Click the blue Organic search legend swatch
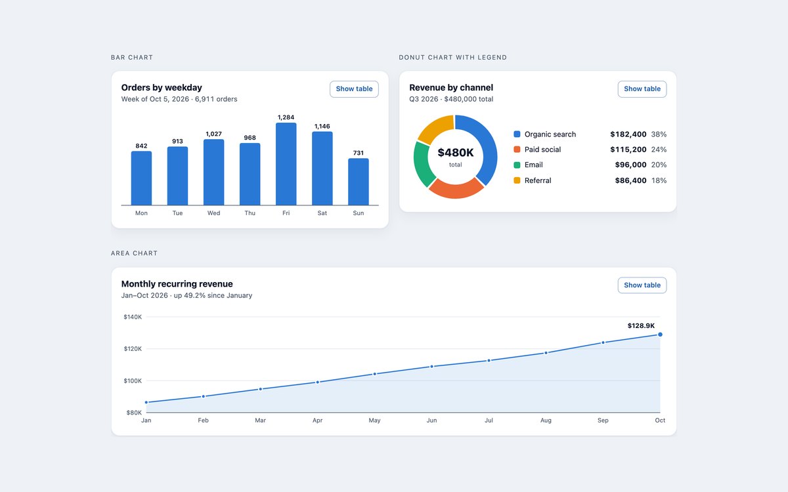The width and height of the screenshot is (788, 492). pos(517,134)
